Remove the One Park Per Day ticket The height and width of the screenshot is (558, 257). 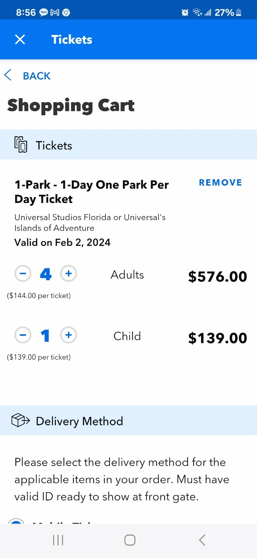click(220, 183)
